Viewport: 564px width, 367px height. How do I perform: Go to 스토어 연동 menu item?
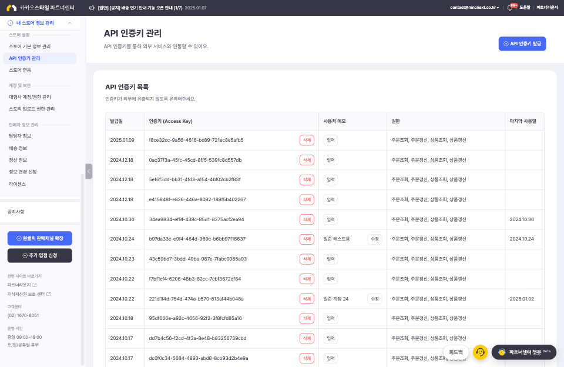(20, 70)
